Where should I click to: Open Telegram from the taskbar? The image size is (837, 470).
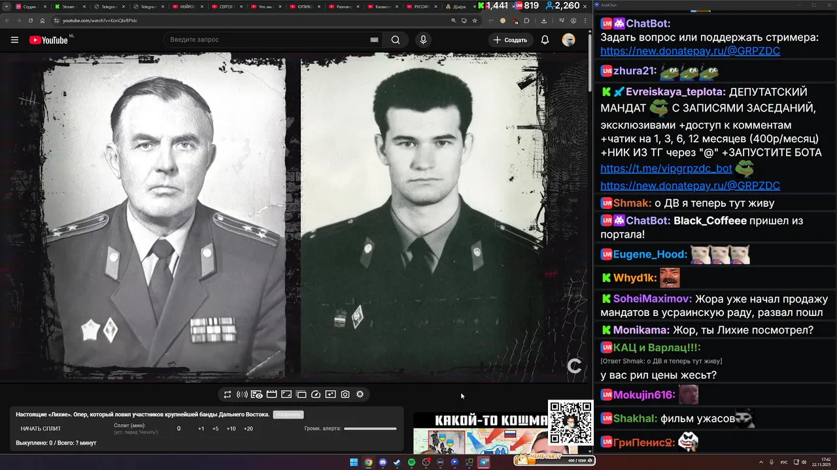[x=484, y=462]
